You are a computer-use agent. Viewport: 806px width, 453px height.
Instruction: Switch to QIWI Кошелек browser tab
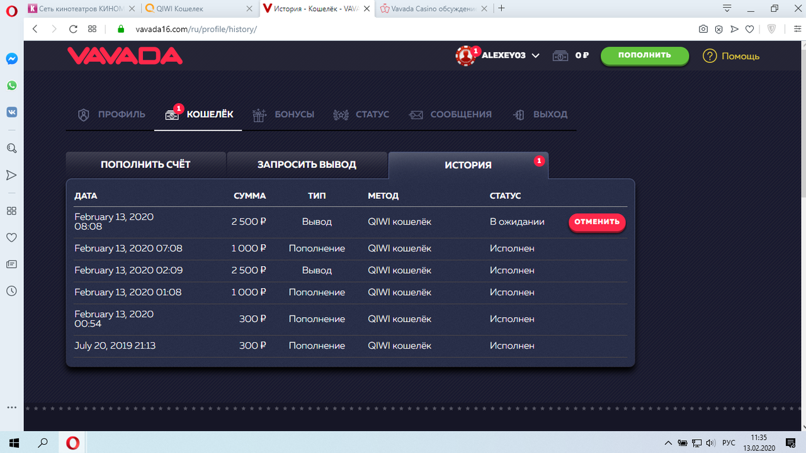199,9
